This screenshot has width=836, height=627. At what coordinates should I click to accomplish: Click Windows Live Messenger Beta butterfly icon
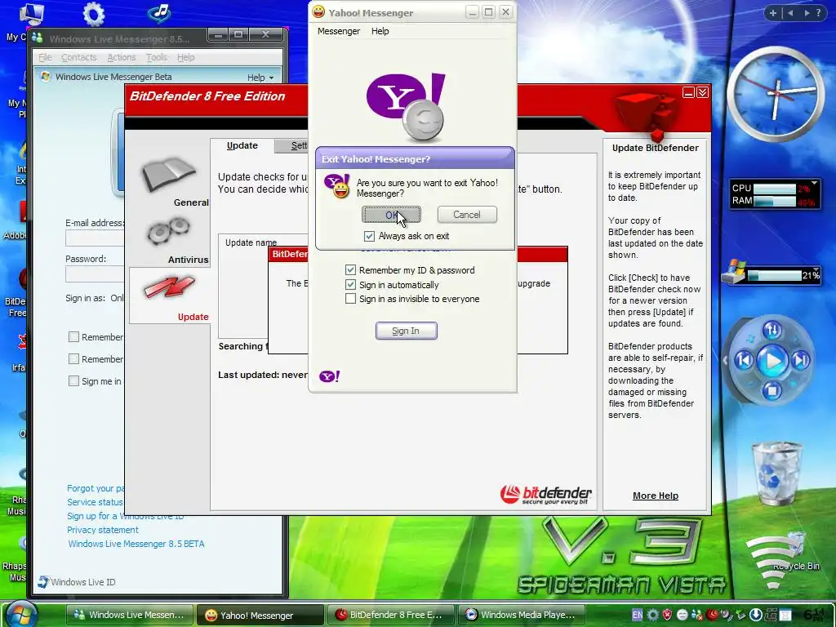click(46, 76)
